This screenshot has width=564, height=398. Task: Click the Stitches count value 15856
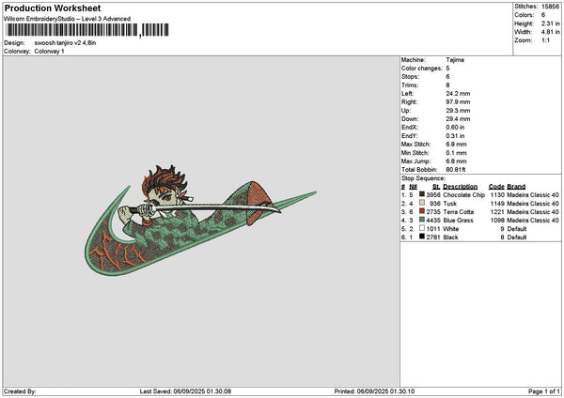tap(550, 7)
